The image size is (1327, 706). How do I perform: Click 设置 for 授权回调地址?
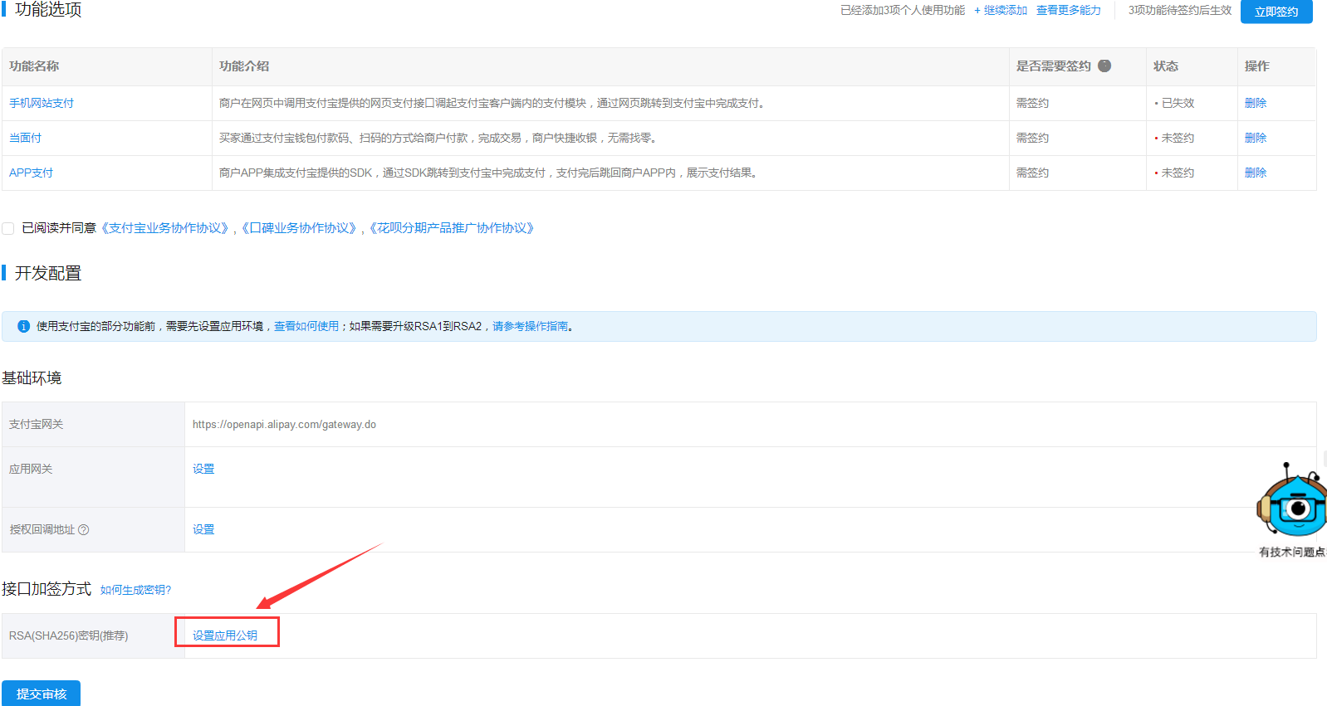point(203,529)
